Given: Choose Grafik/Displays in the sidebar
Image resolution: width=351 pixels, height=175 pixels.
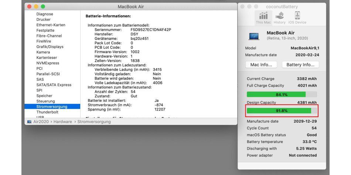Looking at the screenshot, I should pyautogui.click(x=50, y=47).
